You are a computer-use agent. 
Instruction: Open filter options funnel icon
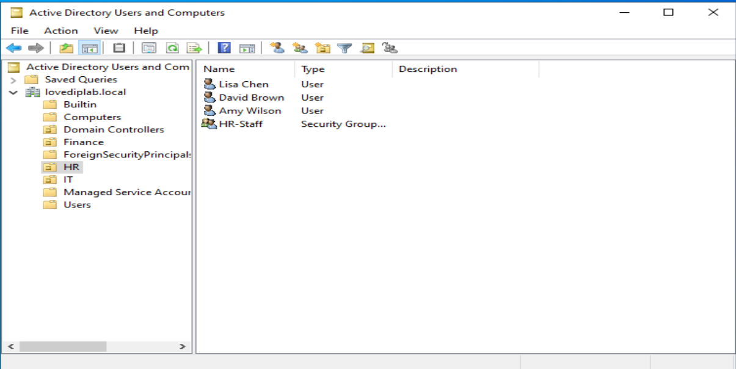tap(345, 48)
